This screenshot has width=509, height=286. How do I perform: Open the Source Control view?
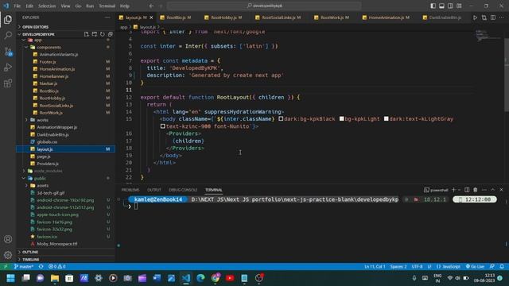click(8, 51)
